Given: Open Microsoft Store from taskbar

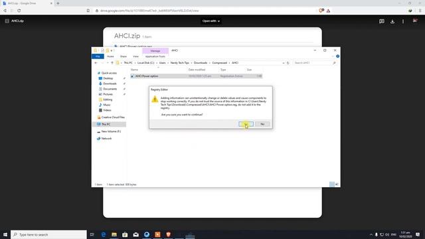Looking at the screenshot, I should pos(125,234).
